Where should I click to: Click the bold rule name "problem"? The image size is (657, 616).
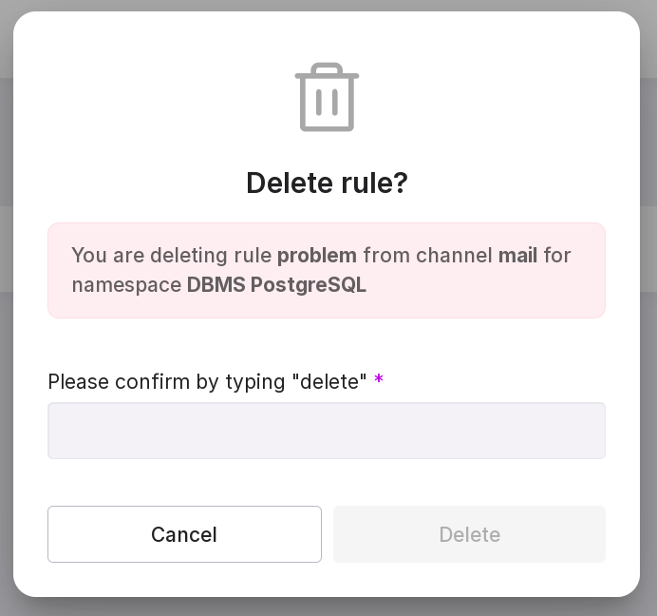(317, 256)
